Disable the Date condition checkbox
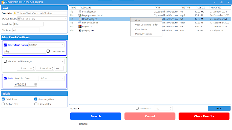This screenshot has height=130, width=232. (x=5, y=78)
